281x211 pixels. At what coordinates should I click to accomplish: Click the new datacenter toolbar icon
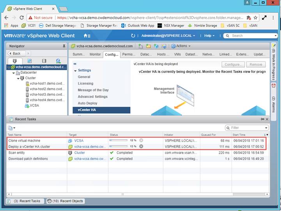tap(140, 46)
